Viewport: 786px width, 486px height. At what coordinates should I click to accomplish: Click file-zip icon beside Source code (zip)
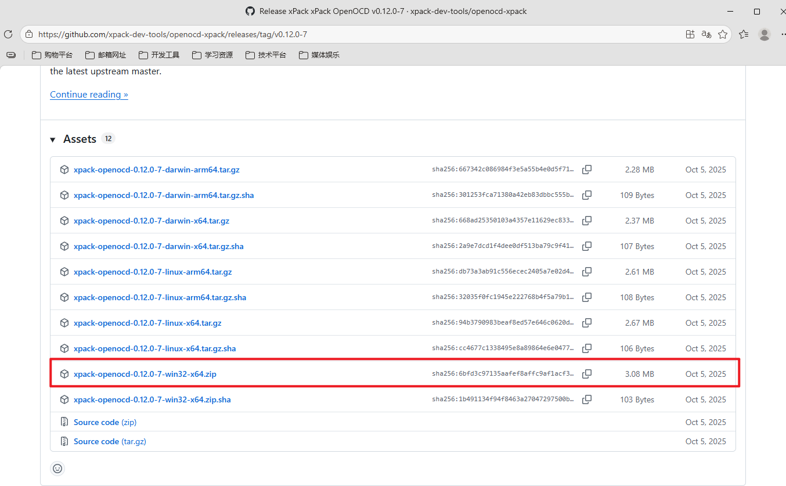[64, 422]
